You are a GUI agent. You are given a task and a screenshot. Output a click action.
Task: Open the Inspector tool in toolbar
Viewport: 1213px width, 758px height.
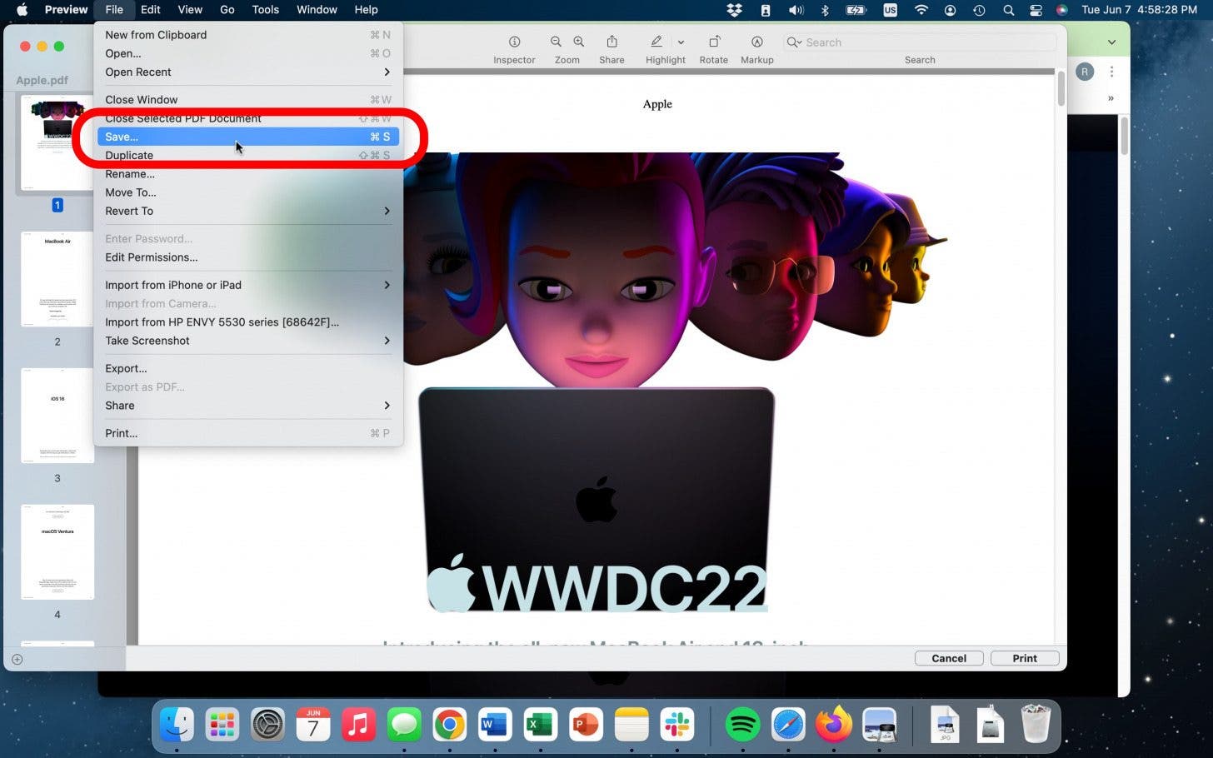pyautogui.click(x=514, y=42)
